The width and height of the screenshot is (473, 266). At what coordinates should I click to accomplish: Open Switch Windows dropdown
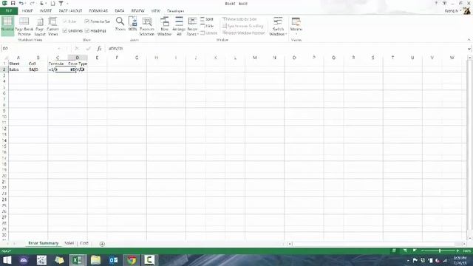(278, 27)
